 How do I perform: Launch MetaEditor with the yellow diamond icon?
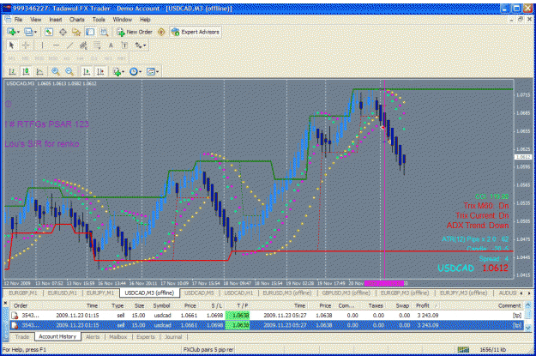coord(161,32)
